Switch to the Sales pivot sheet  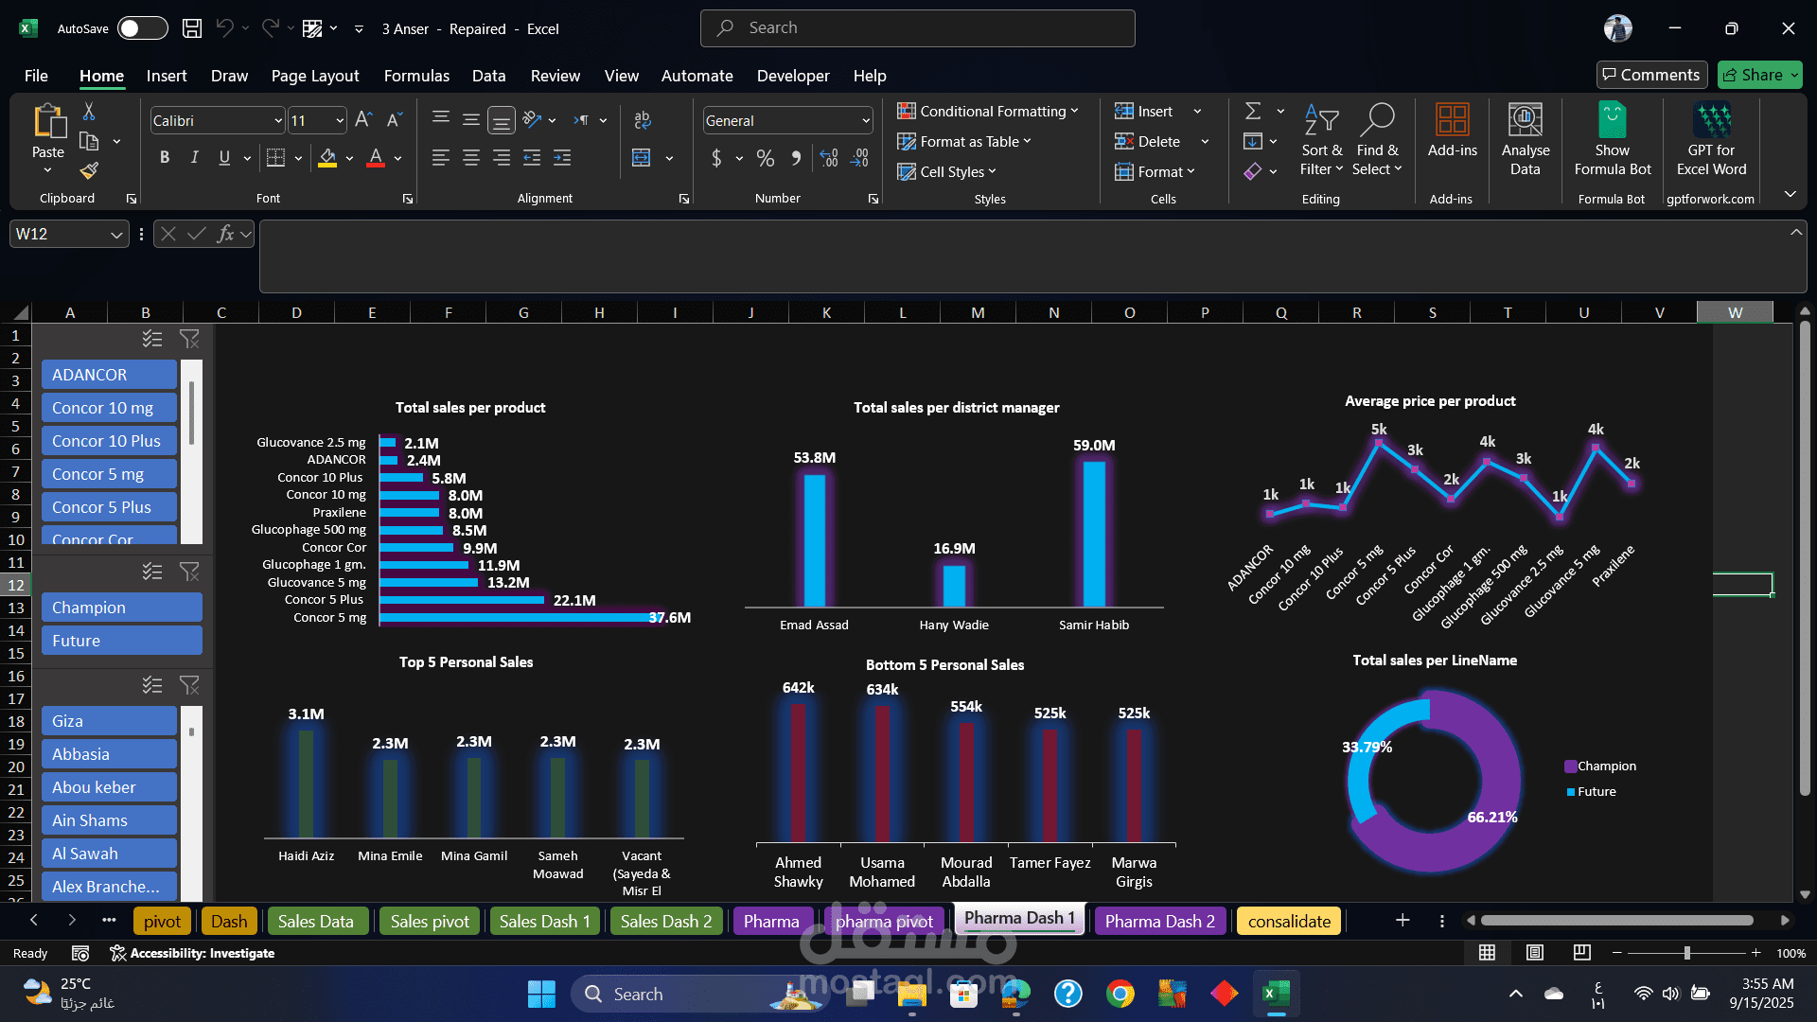point(430,921)
